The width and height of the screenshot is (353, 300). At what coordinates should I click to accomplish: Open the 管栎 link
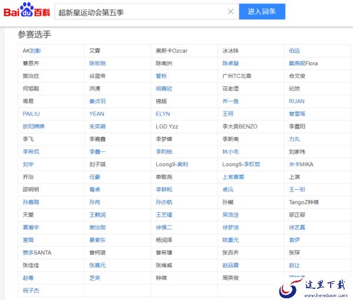point(161,76)
